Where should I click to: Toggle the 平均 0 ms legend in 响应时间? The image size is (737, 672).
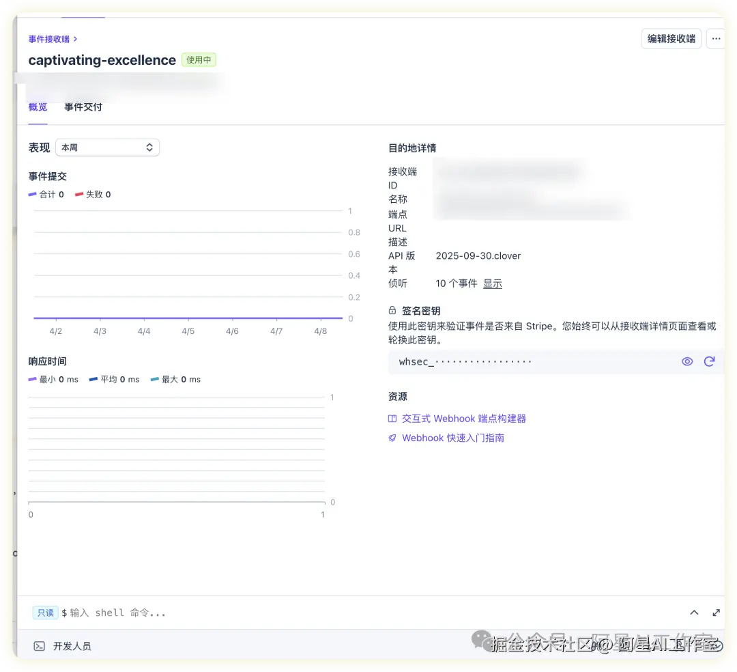(113, 380)
